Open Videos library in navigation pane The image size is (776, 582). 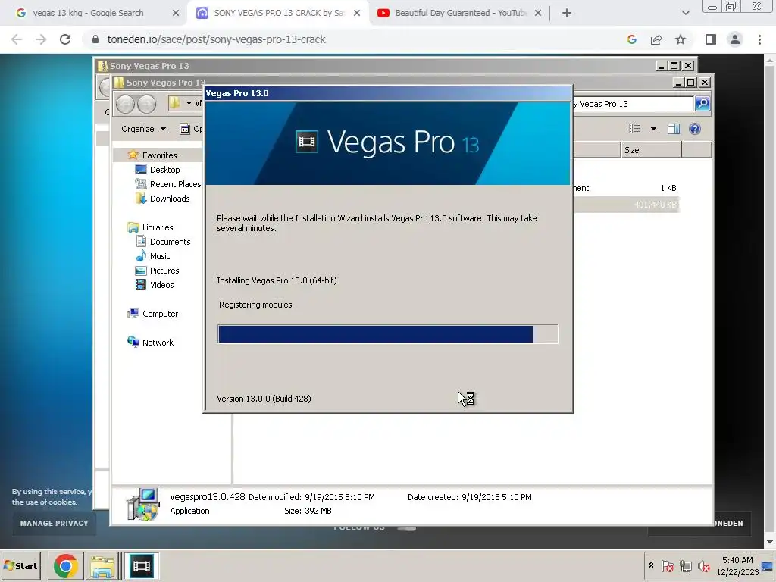click(162, 285)
